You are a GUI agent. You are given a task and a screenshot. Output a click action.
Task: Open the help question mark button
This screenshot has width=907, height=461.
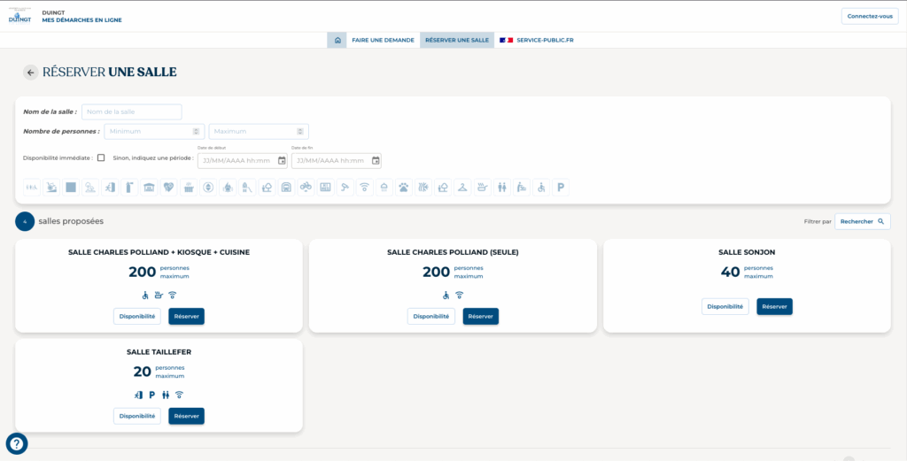coord(17,443)
